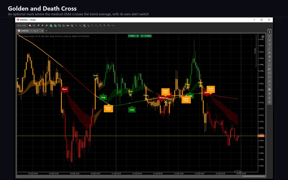
Task: Click the green buy price button
Action: (x=146, y=36)
